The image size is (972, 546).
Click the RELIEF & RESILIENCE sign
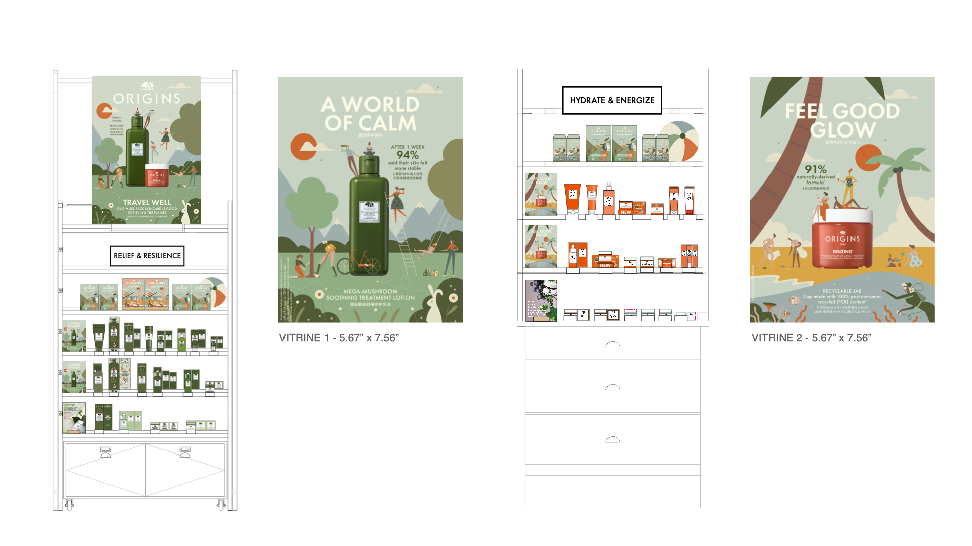tap(147, 256)
